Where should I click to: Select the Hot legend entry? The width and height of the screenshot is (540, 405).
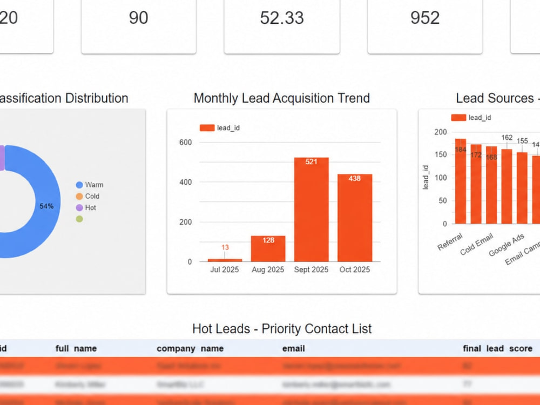coord(86,208)
